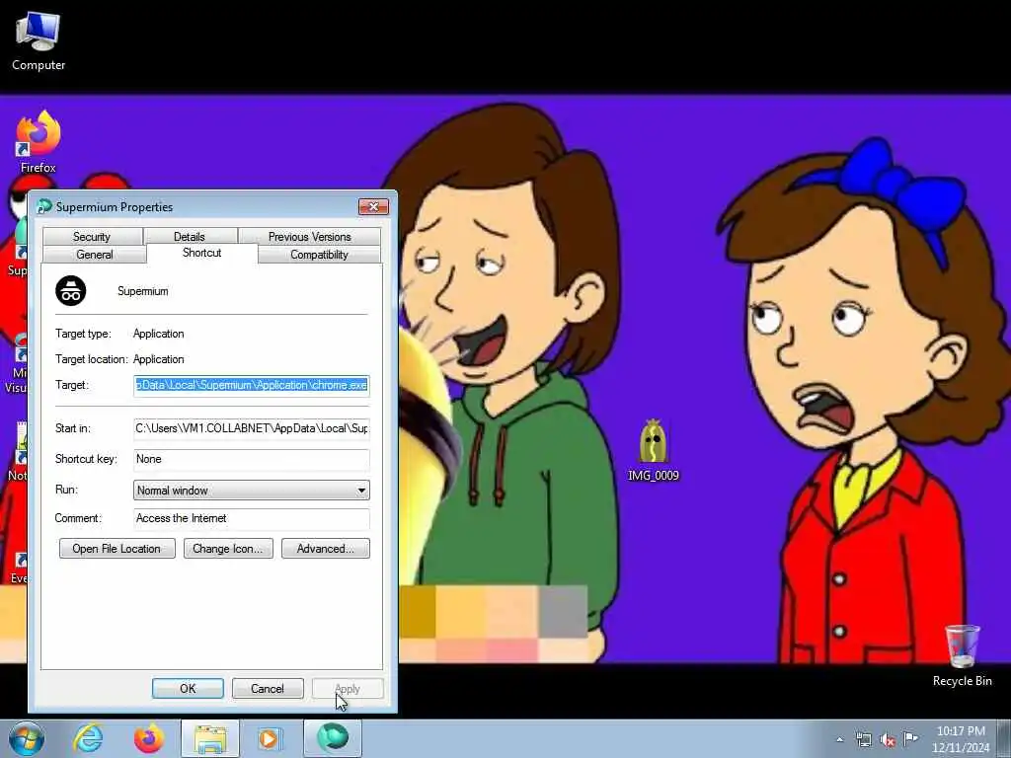Click the Open File Location button
1011x758 pixels.
[117, 549]
